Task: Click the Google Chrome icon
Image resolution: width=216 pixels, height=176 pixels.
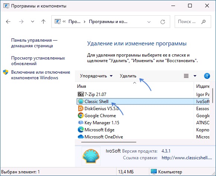Action: 81,116
